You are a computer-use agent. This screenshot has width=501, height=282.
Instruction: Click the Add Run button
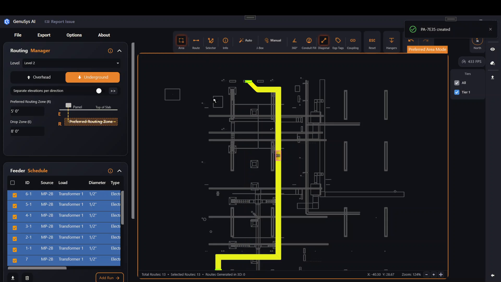pyautogui.click(x=110, y=278)
